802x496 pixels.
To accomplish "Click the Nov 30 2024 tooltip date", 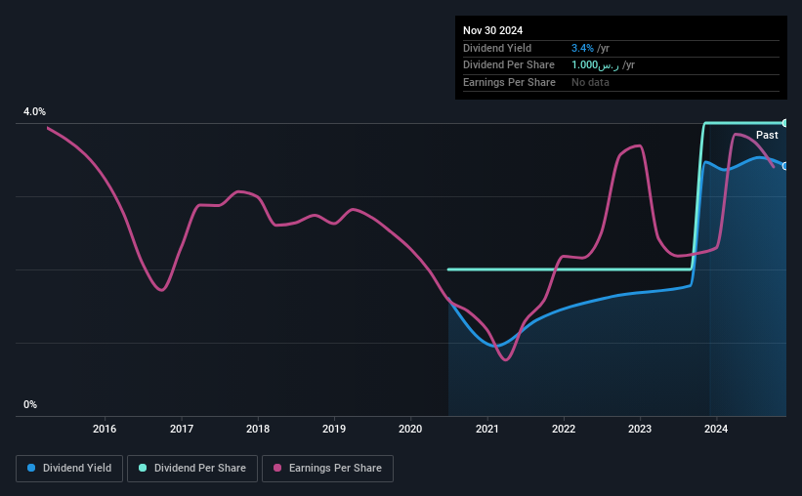I will pyautogui.click(x=492, y=30).
